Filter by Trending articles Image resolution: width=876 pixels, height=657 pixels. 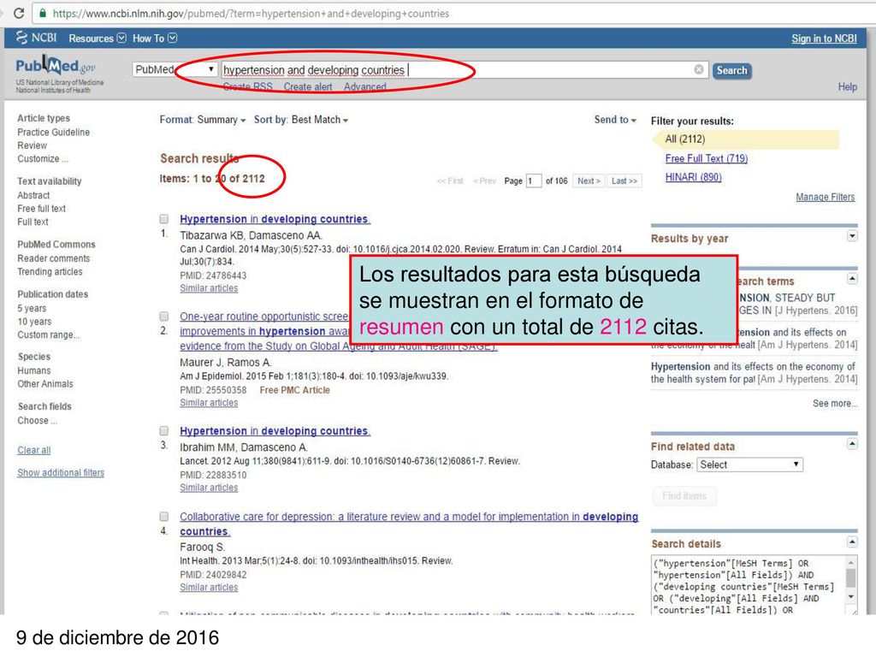click(50, 272)
